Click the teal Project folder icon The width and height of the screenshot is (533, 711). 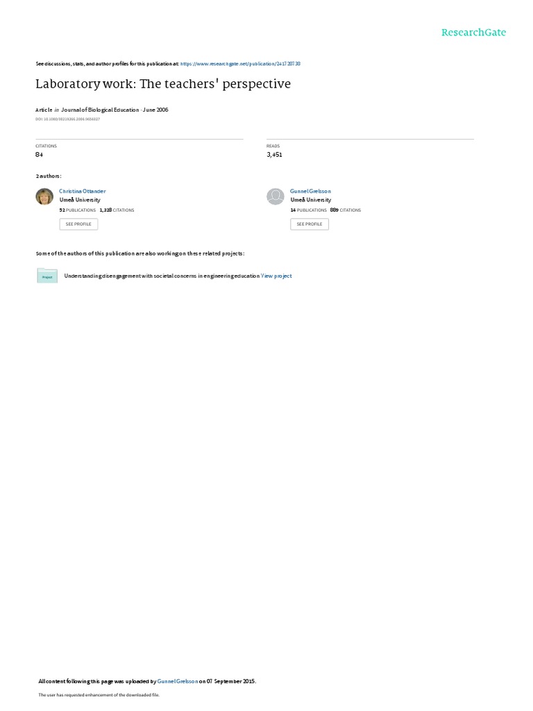click(47, 276)
